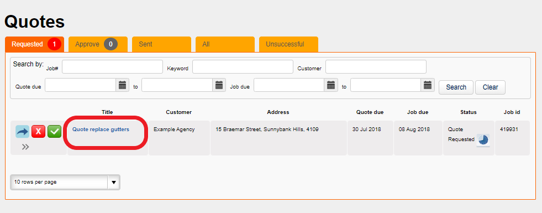The height and width of the screenshot is (213, 542).
Task: Click the Clear button
Action: point(490,87)
